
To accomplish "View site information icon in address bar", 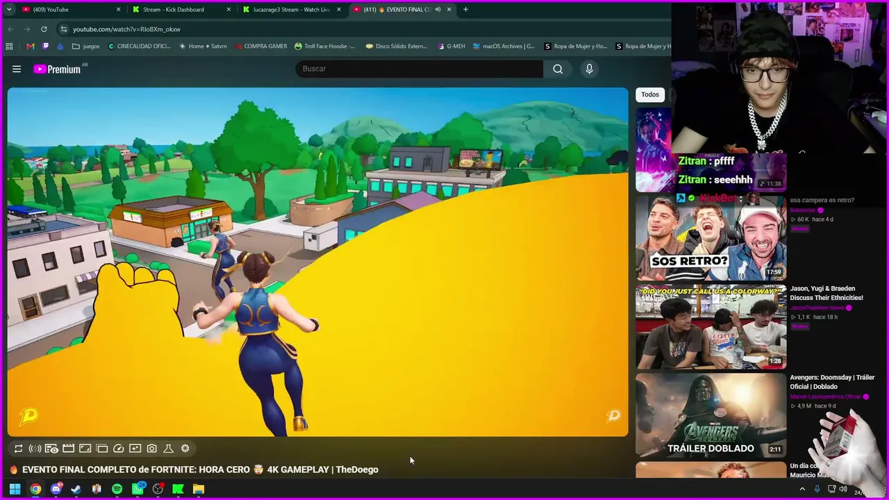I will [63, 29].
